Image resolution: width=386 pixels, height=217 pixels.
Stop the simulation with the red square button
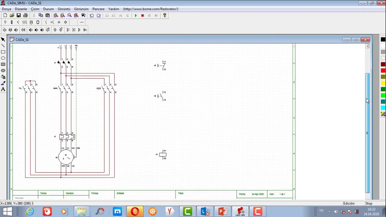point(142,15)
